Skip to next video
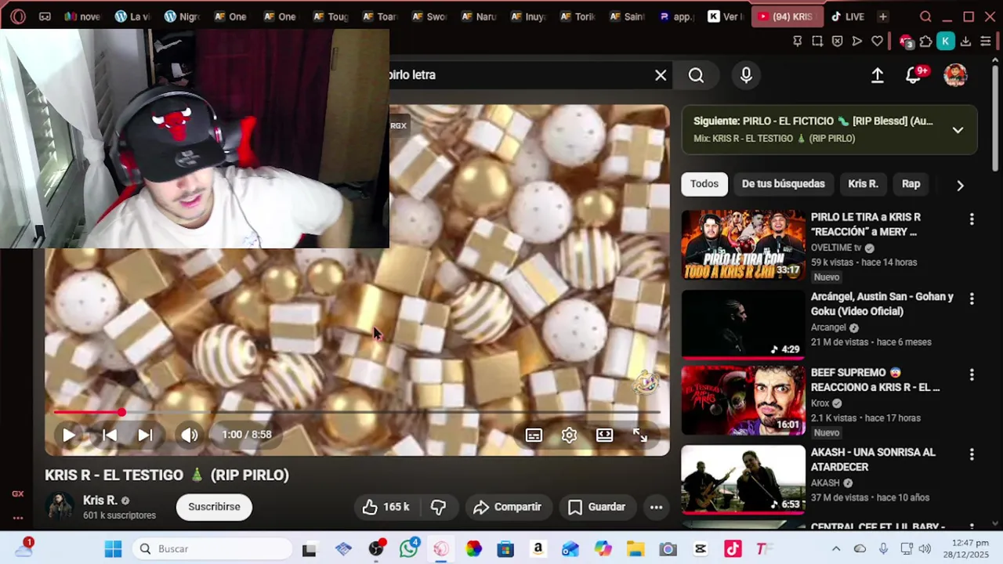Viewport: 1003px width, 564px height. pyautogui.click(x=146, y=435)
